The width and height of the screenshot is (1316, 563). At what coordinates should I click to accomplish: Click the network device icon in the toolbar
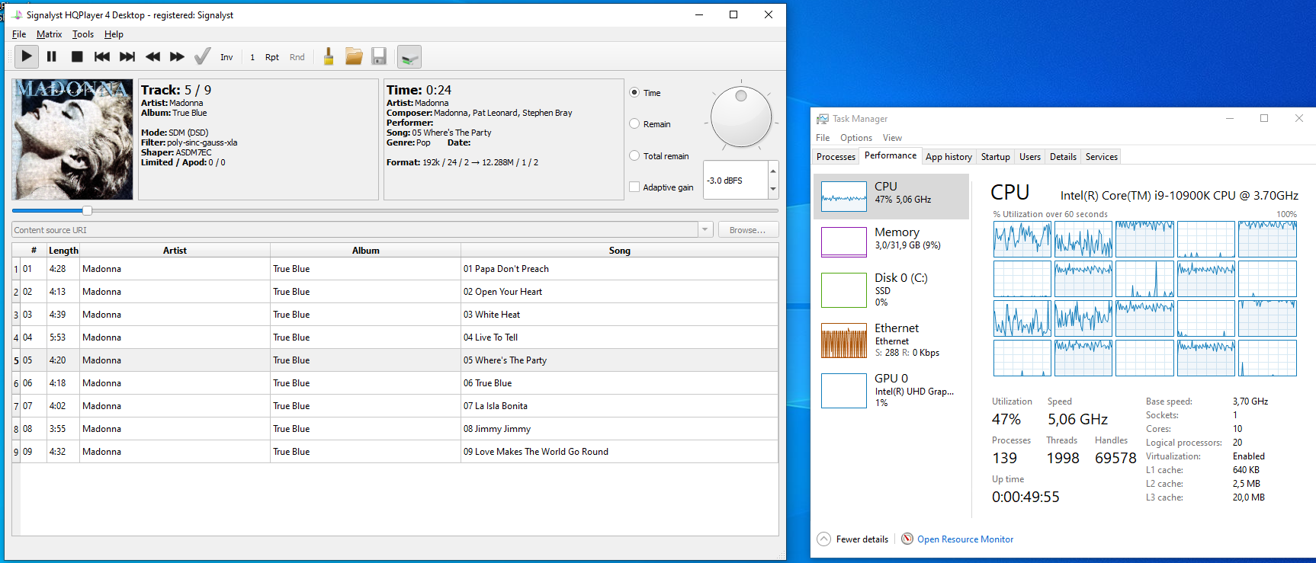click(x=409, y=57)
